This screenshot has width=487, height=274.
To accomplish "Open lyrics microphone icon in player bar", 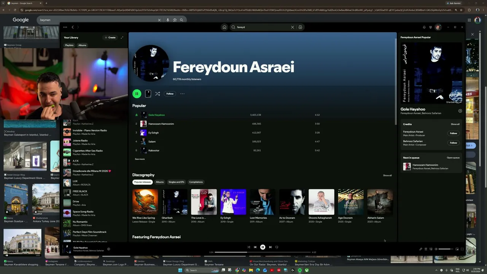I will (x=421, y=249).
